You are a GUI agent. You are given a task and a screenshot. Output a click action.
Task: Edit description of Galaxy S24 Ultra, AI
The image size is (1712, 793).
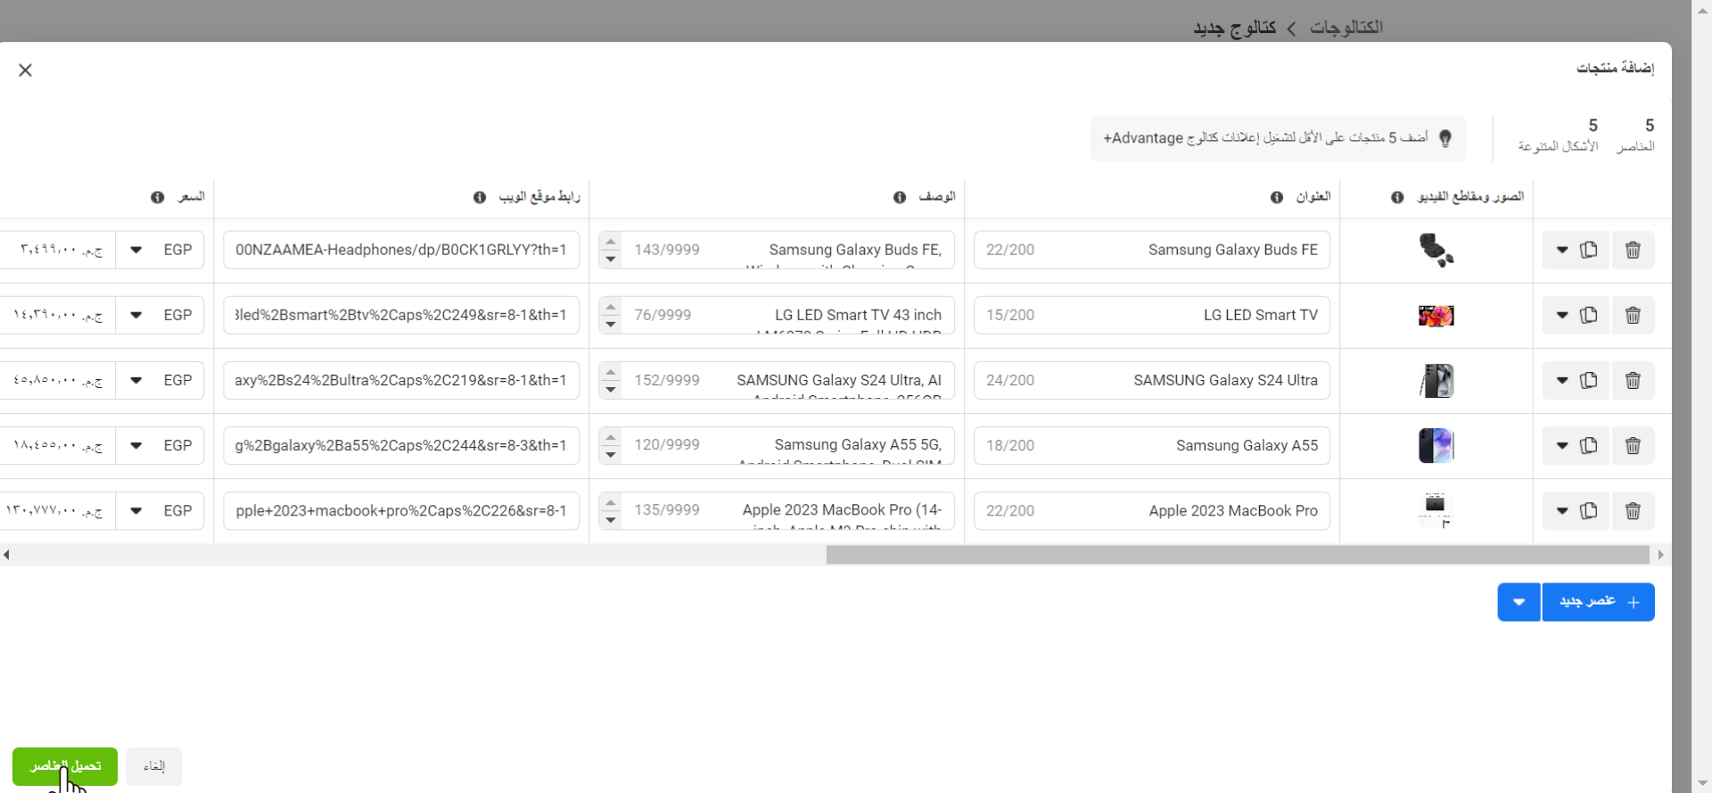[x=777, y=380]
